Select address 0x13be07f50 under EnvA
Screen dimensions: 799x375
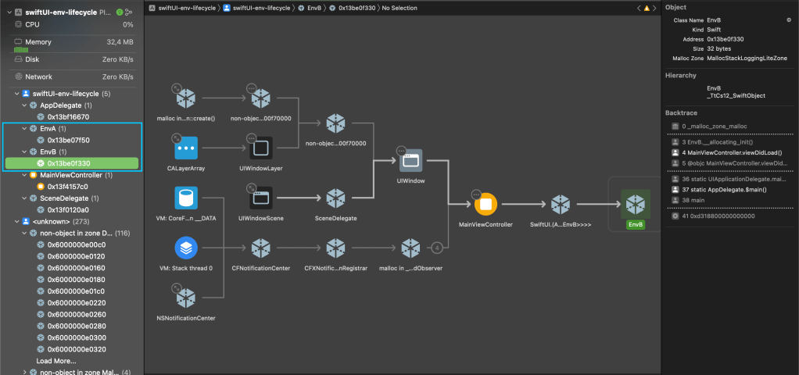[68, 140]
